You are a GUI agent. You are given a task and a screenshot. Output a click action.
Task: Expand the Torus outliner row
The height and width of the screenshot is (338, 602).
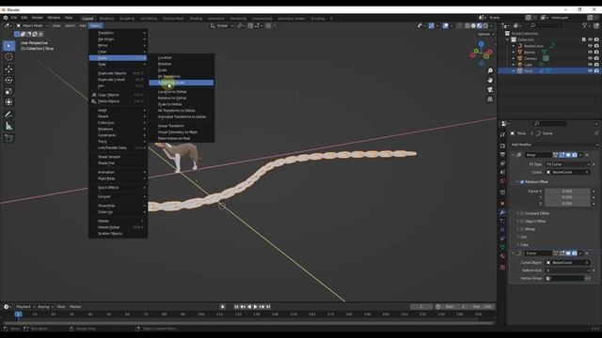click(514, 71)
